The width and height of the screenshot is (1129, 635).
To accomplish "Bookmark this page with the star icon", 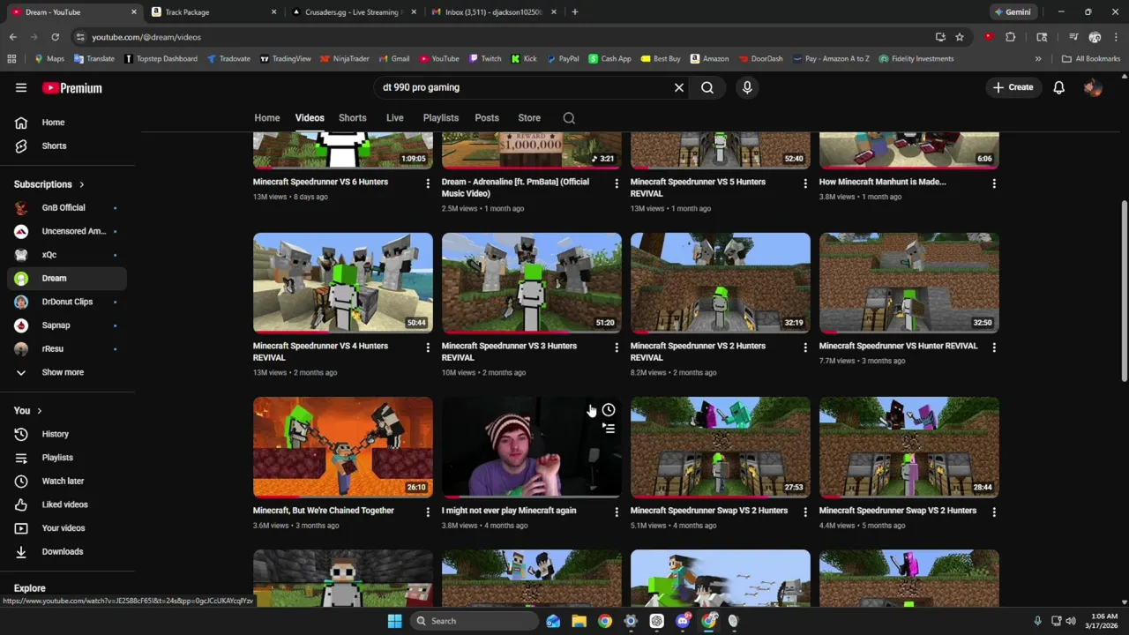I will click(x=960, y=37).
